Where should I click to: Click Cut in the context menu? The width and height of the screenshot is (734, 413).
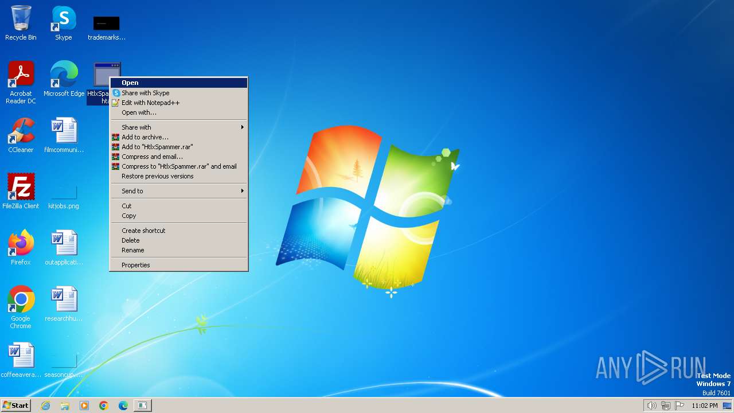click(179, 206)
